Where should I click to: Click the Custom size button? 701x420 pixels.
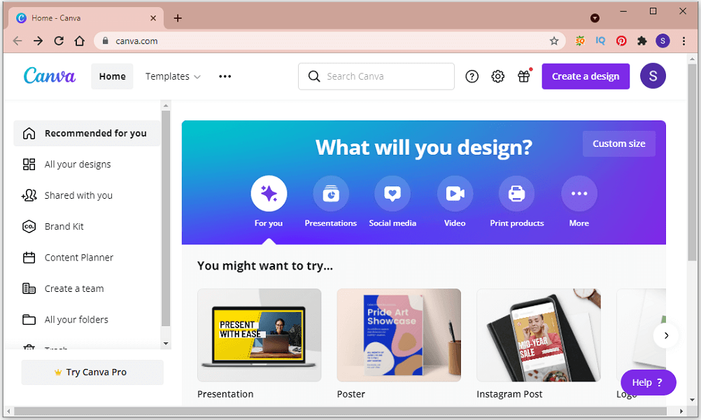click(618, 143)
